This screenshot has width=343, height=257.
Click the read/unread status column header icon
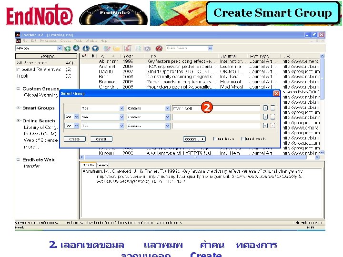tap(84, 56)
